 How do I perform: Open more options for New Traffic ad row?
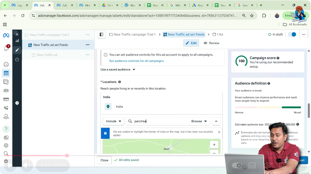tap(87, 55)
